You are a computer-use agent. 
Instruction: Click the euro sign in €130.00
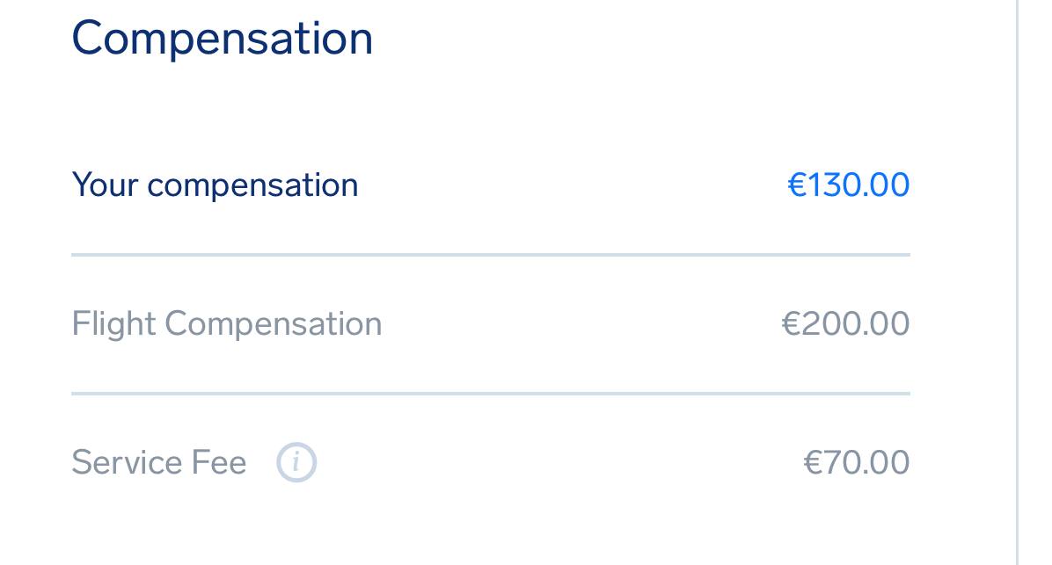point(796,185)
